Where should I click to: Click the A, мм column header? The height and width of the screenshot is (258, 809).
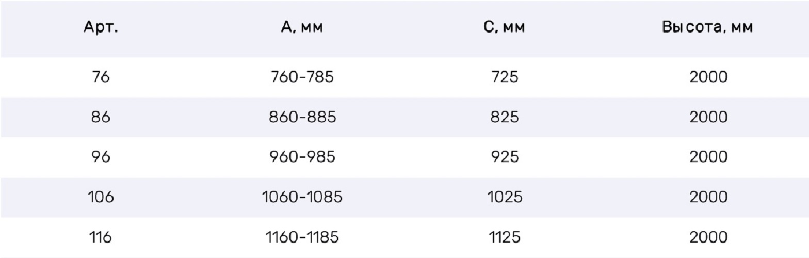click(x=302, y=28)
